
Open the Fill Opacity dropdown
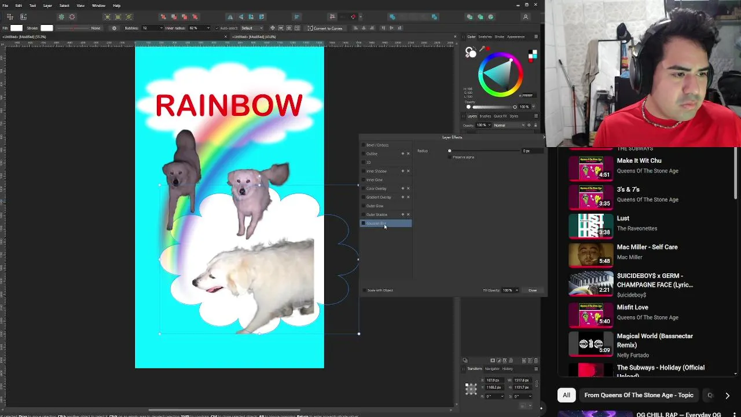pyautogui.click(x=516, y=290)
